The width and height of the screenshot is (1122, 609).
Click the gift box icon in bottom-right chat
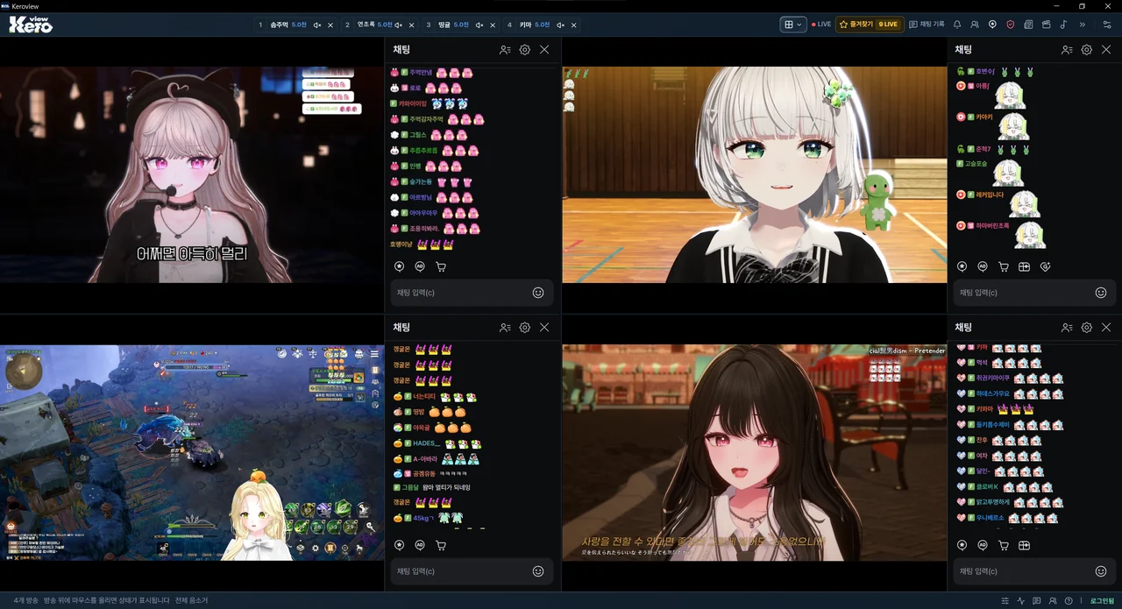(x=1024, y=545)
